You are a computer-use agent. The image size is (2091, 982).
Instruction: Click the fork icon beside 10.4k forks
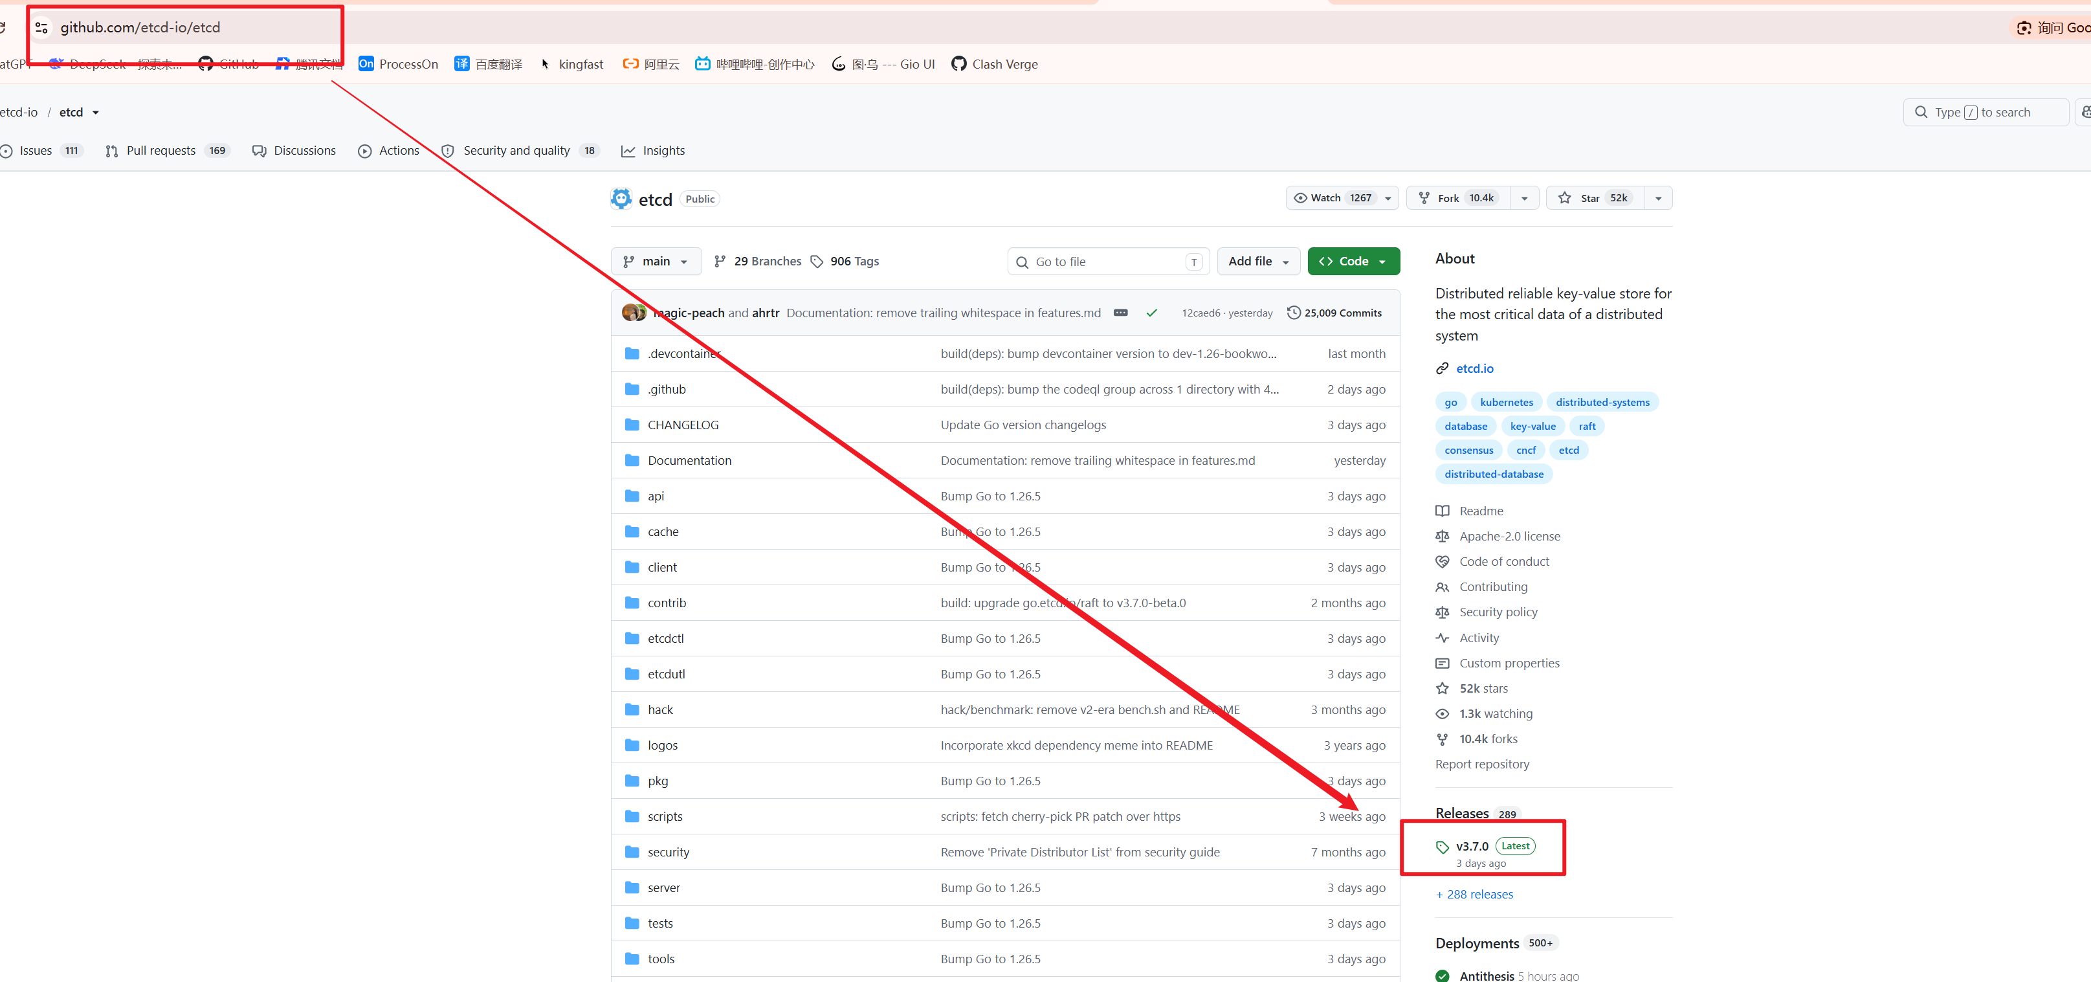click(1442, 739)
